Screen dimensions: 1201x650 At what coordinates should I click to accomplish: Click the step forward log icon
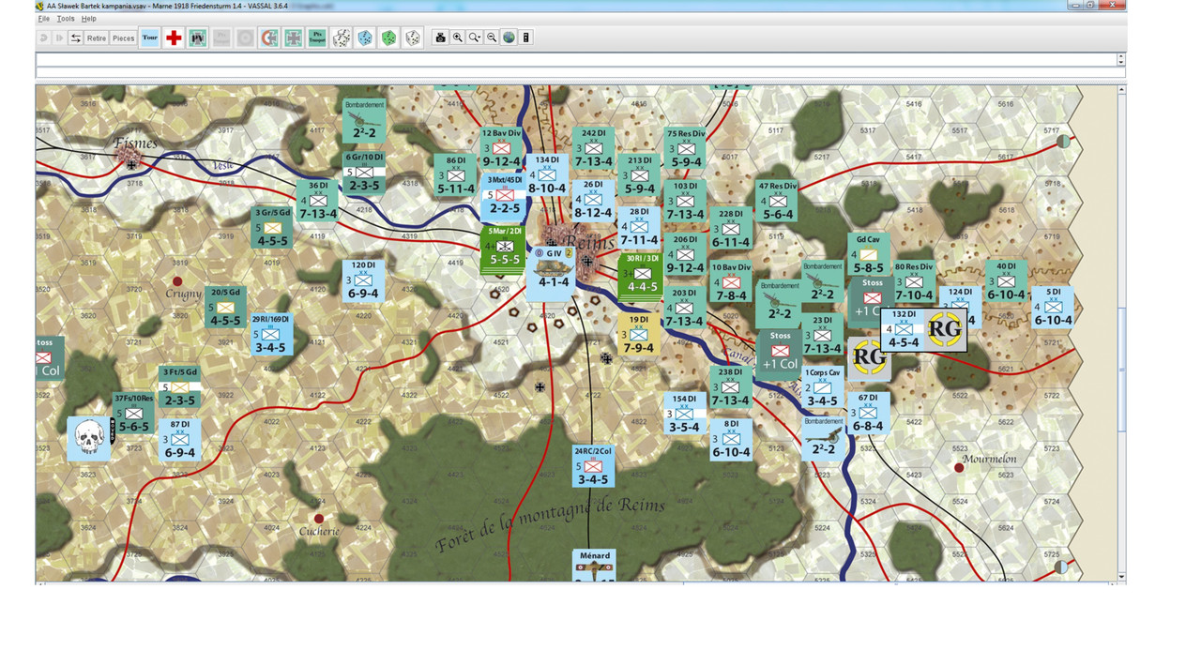tap(60, 38)
